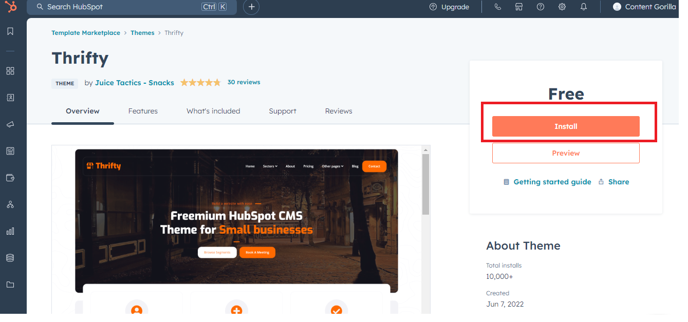688x322 pixels.
Task: Open the Data Management database icon in sidebar
Action: (10, 258)
